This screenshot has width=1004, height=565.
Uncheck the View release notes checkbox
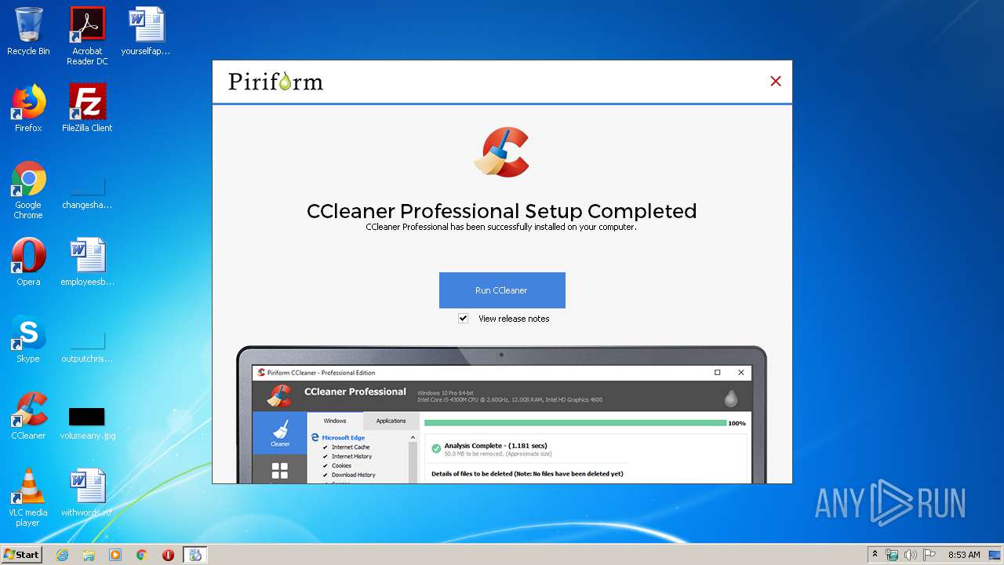pos(463,319)
